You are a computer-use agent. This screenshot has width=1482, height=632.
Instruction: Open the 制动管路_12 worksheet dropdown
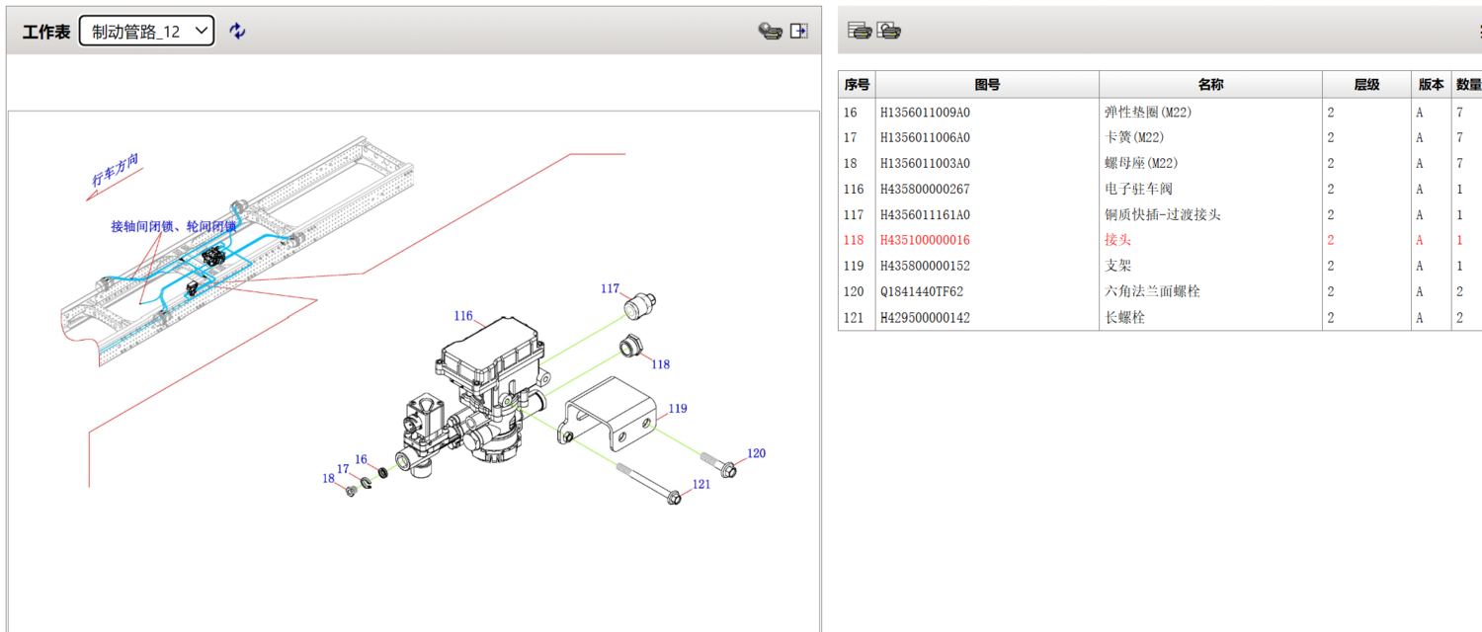coord(147,31)
